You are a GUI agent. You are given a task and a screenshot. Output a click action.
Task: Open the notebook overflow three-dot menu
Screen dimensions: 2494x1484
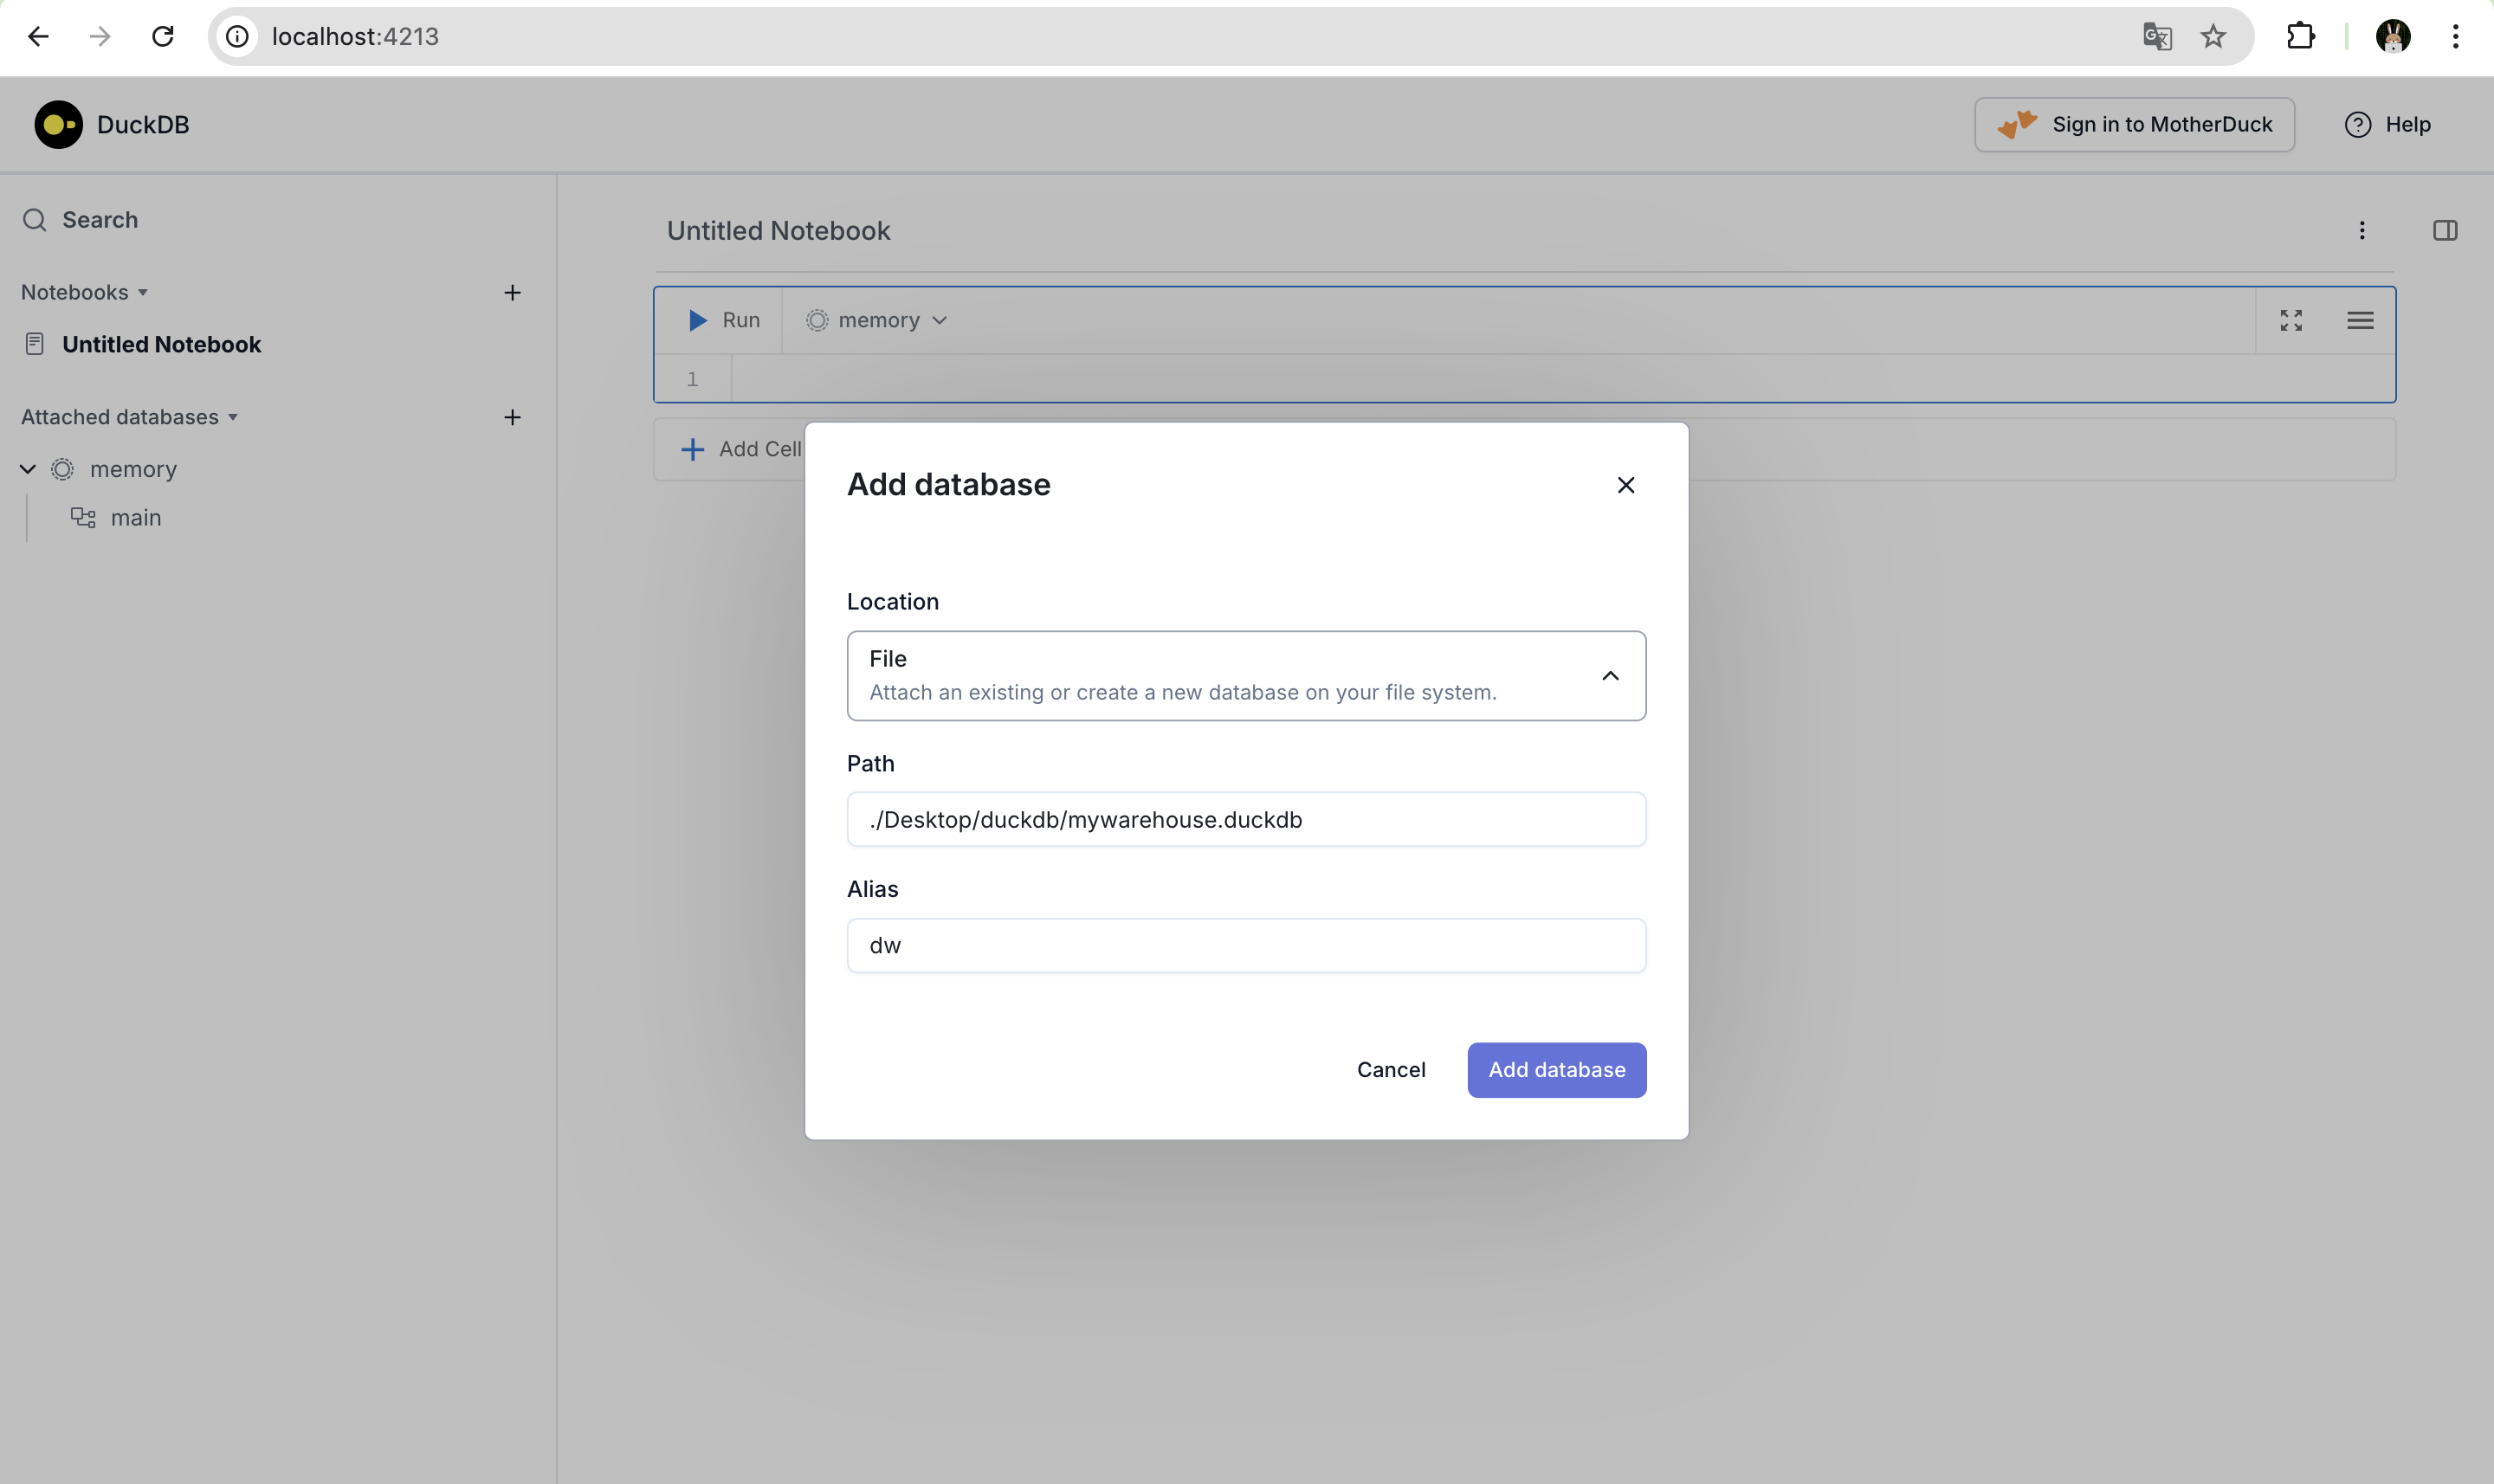coord(2361,230)
